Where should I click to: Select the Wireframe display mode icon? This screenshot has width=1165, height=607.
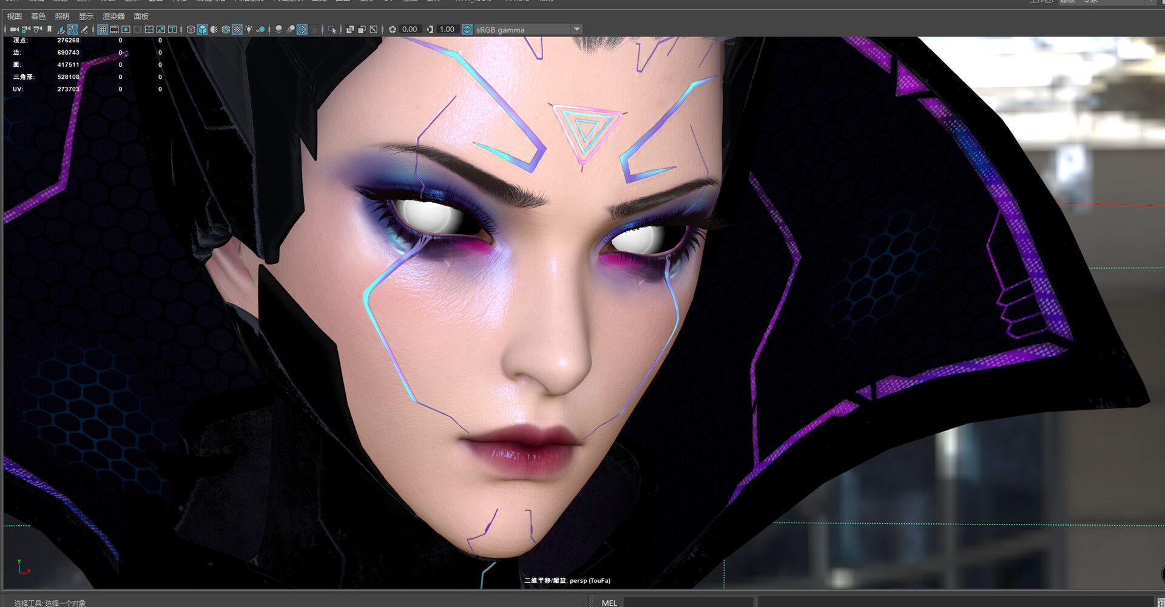tap(190, 29)
